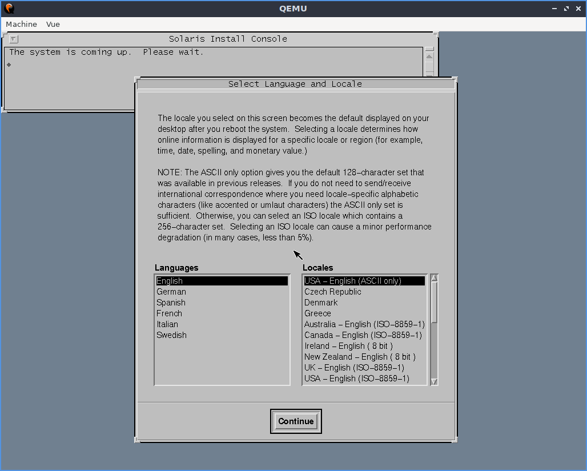Click the console text 'The system is coming up'
The image size is (587, 471).
point(70,52)
